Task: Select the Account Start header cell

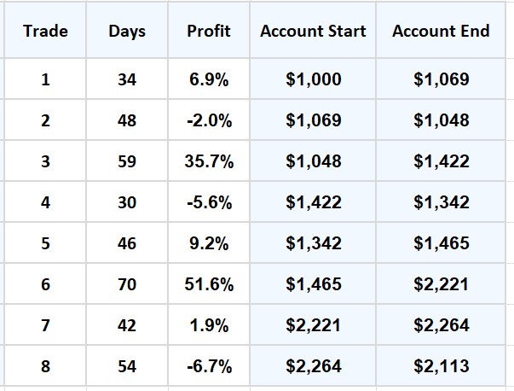Action: 313,32
